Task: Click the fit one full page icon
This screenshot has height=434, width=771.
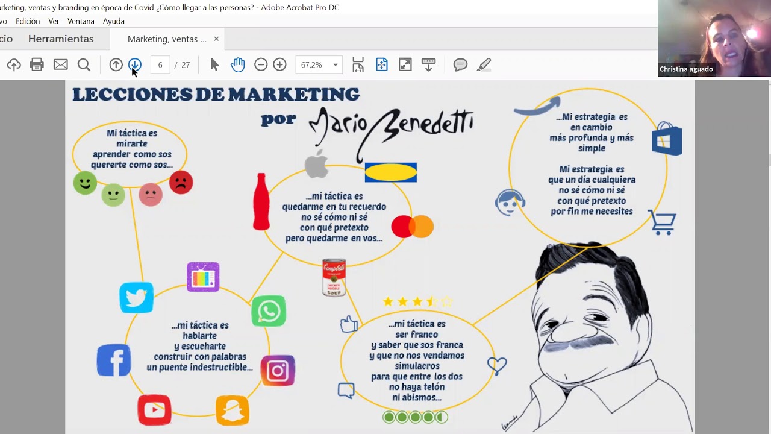Action: 382,64
